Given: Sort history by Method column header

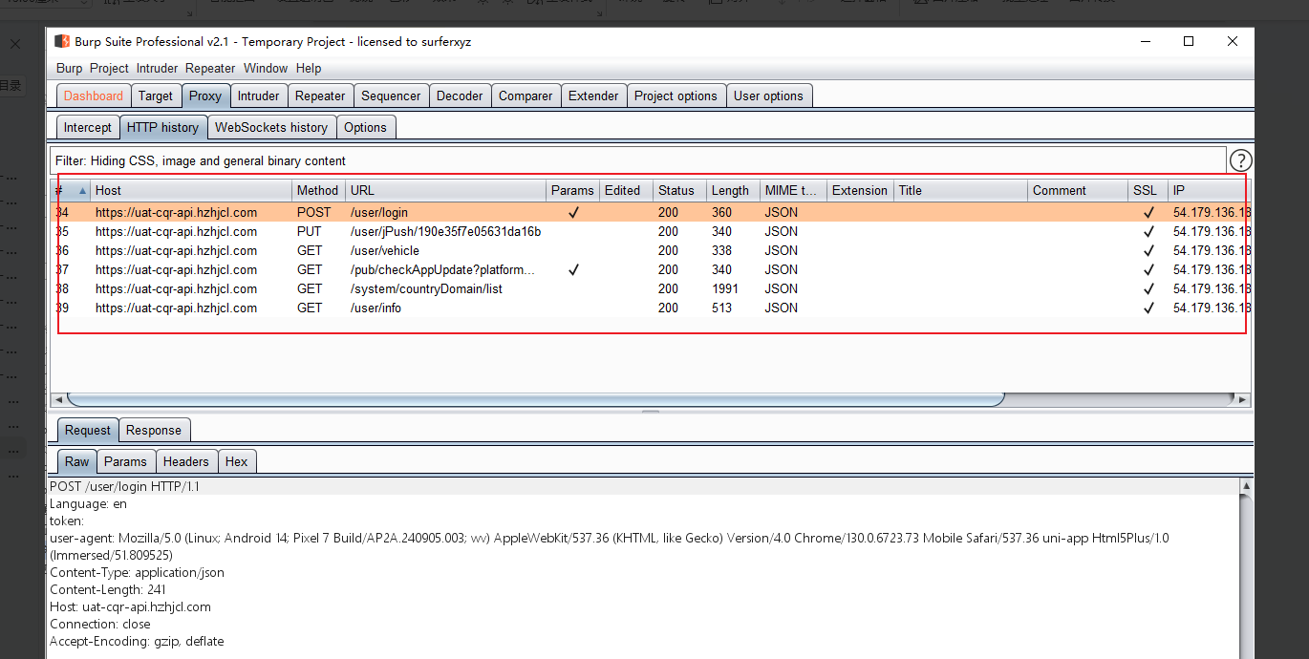Looking at the screenshot, I should (318, 190).
